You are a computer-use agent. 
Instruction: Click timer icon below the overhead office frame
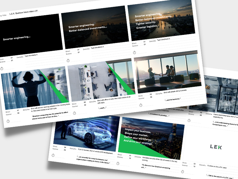pos(74,112)
